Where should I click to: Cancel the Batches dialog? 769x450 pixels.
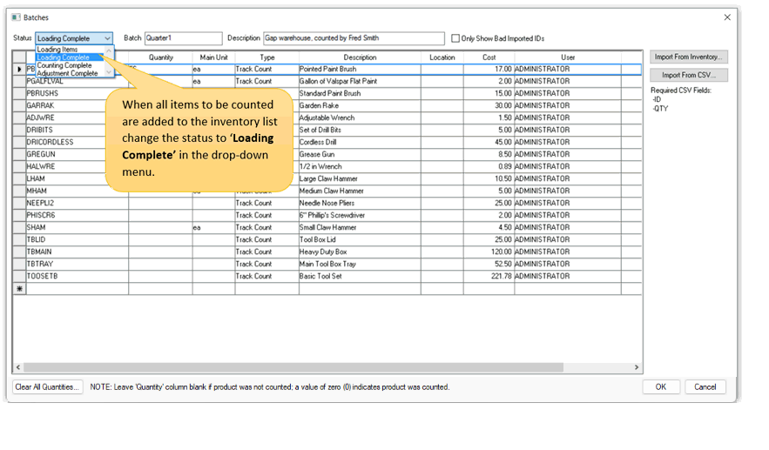pyautogui.click(x=705, y=387)
